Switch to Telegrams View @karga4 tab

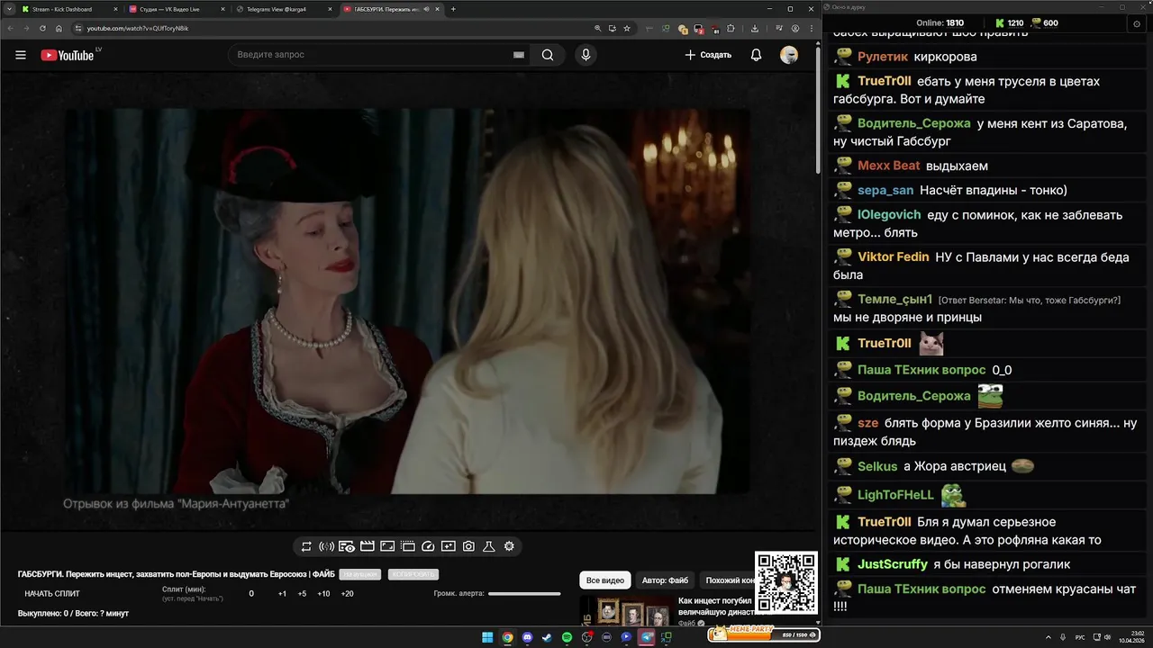click(x=283, y=9)
